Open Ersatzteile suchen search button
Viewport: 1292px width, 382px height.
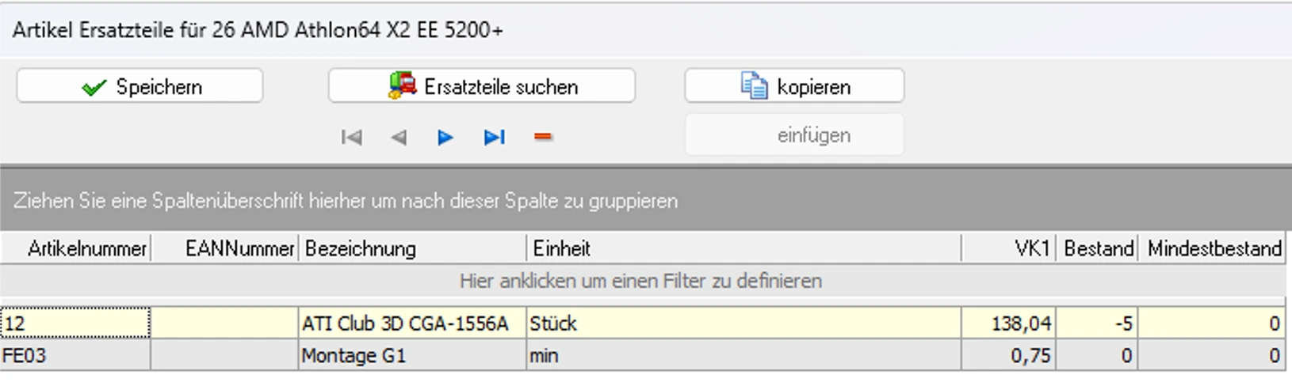pos(482,86)
